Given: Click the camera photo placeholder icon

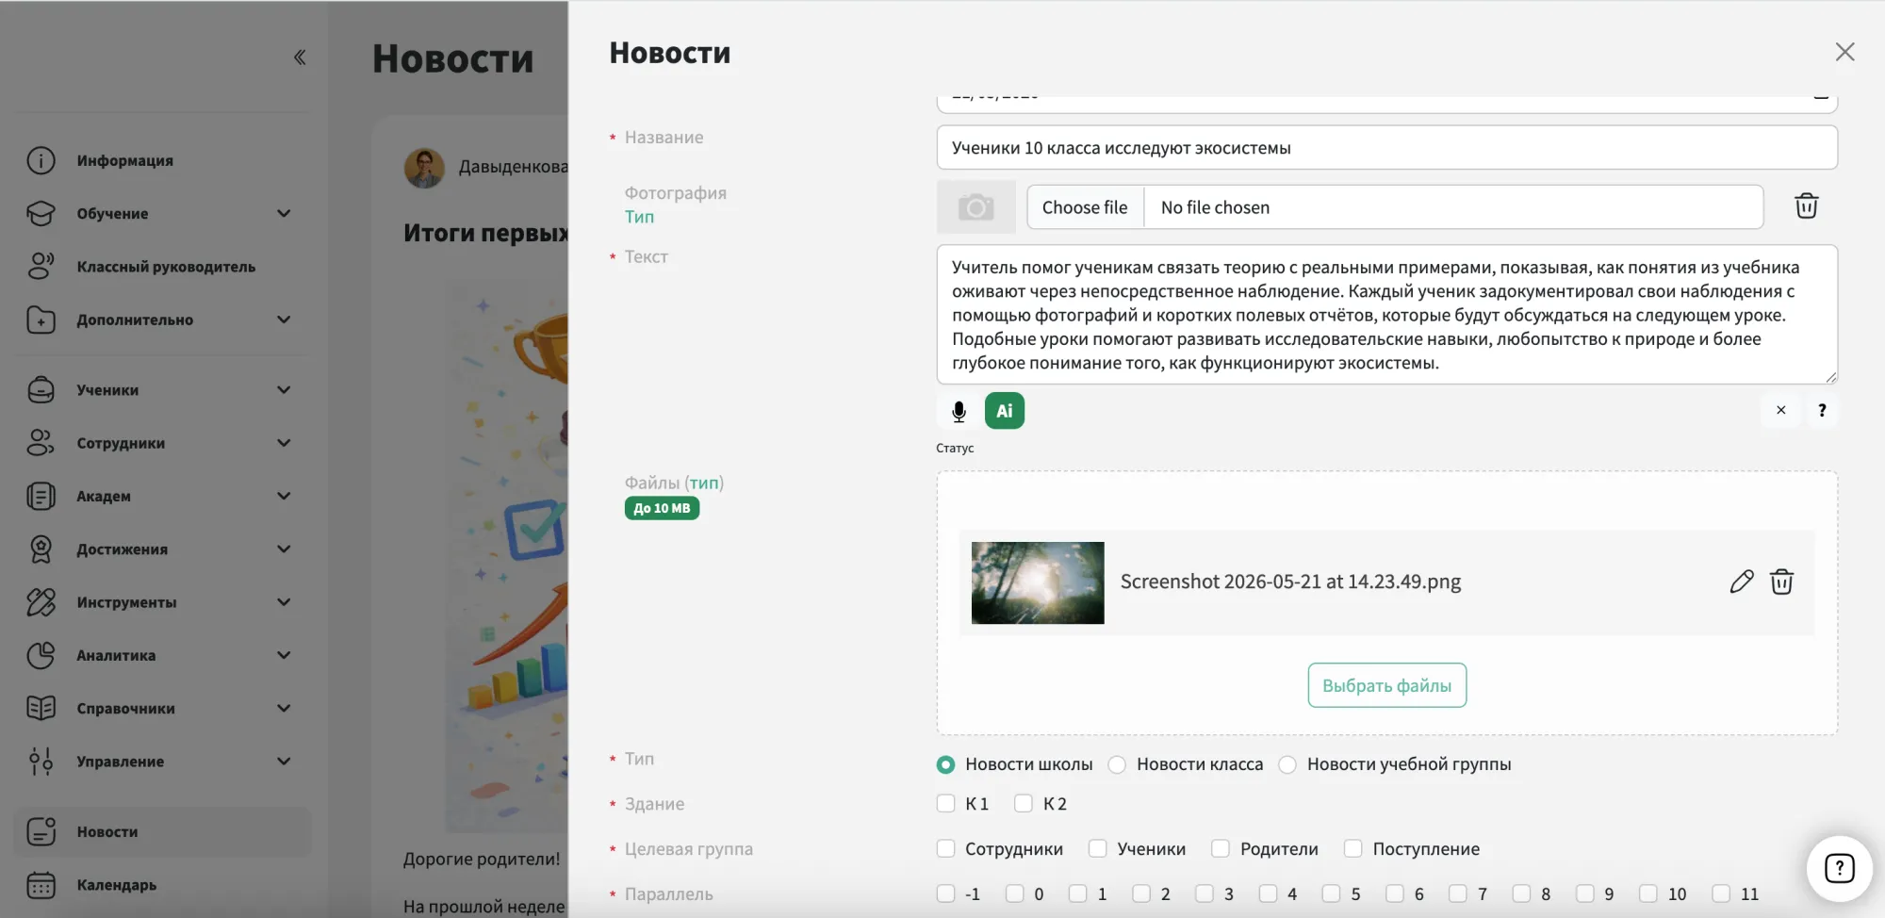Looking at the screenshot, I should coord(975,207).
